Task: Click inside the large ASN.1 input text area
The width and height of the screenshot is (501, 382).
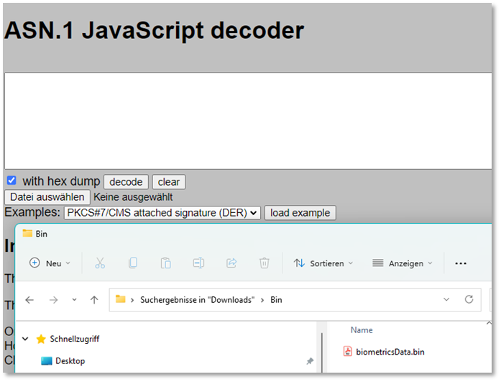Action: [248, 120]
